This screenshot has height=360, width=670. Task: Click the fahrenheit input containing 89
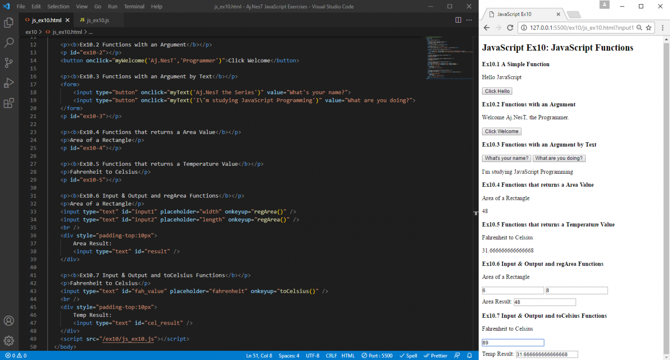coord(513,343)
